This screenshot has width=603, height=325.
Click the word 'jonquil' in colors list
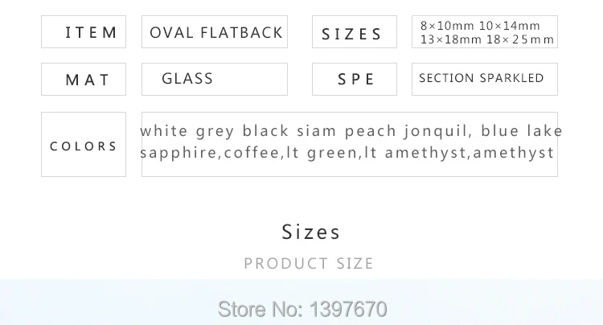pos(436,132)
